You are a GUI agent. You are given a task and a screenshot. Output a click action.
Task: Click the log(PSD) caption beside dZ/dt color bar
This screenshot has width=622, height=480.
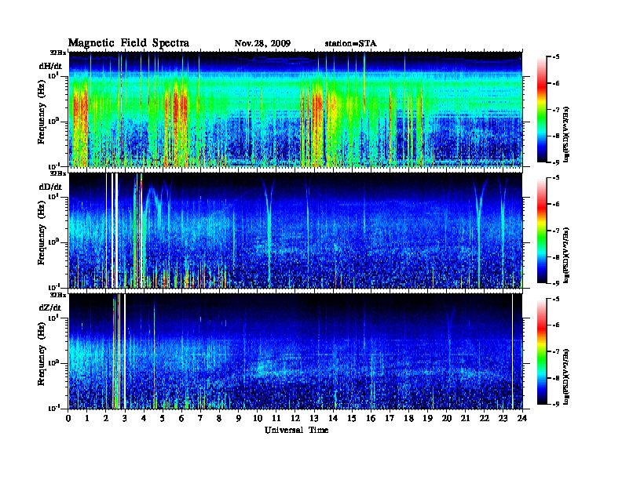point(567,376)
